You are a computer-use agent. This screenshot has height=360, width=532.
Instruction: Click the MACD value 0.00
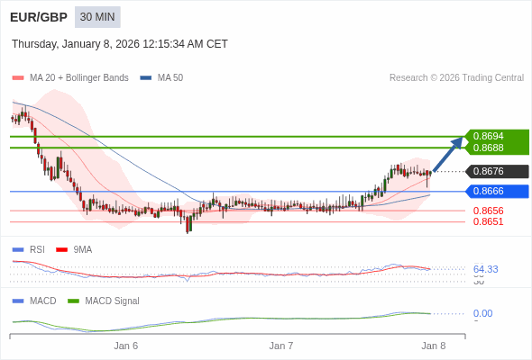pyautogui.click(x=482, y=313)
